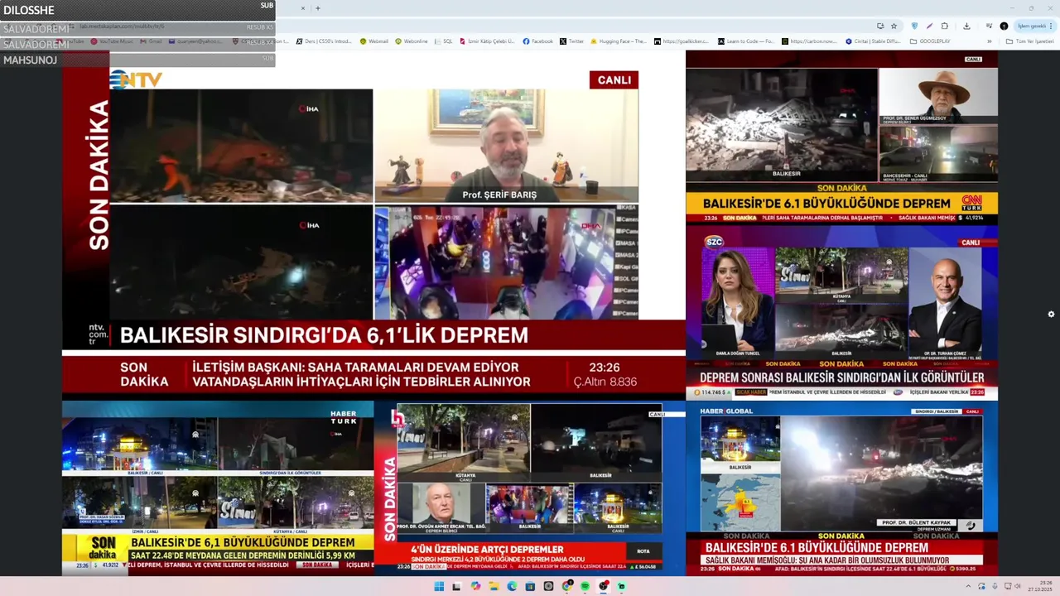Screen dimensions: 1060x596
Task: Open the taskbar clock showing 23:26
Action: [x=1040, y=586]
